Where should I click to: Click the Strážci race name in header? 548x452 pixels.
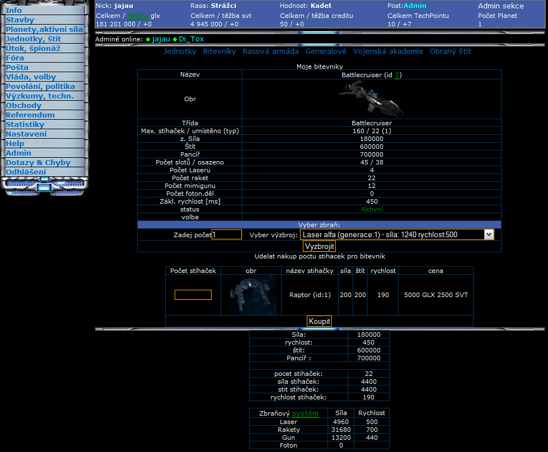[223, 6]
